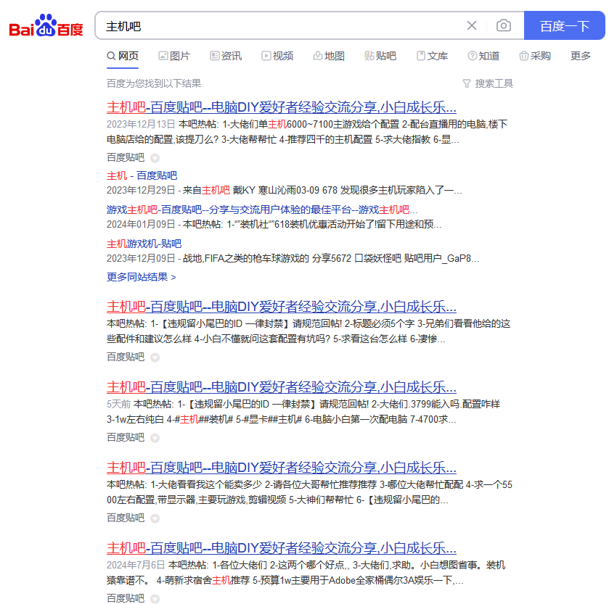Click the 百度一下 search button

(x=564, y=25)
